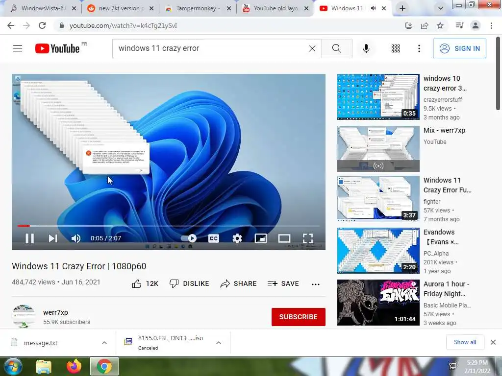
Task: Click the video progress bar
Action: point(169,226)
